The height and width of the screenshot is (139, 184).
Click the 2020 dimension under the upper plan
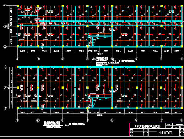pyautogui.click(x=96, y=51)
